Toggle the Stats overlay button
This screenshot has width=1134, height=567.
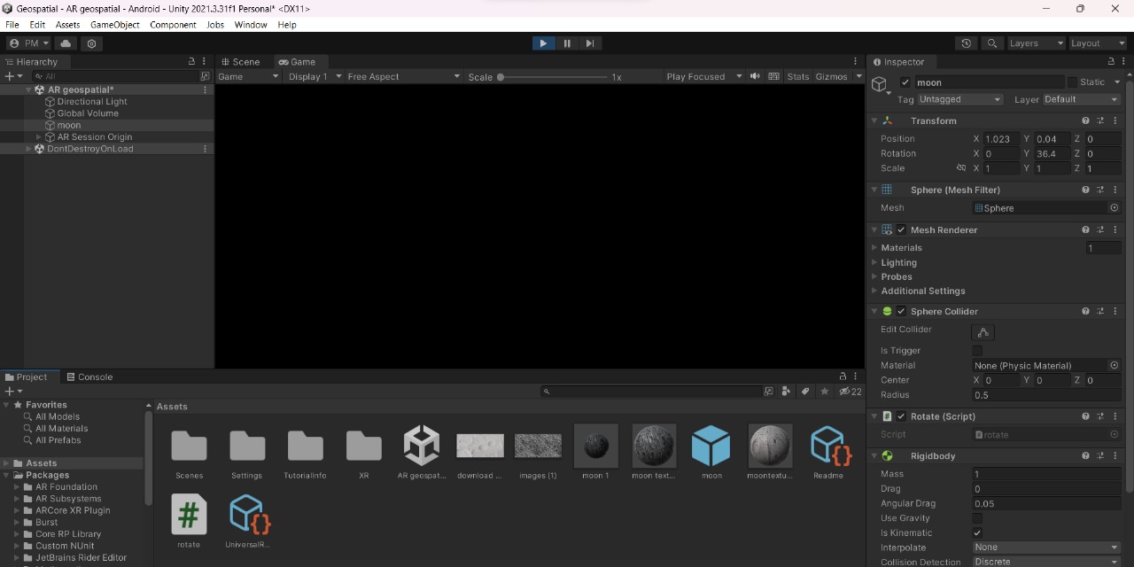[798, 76]
